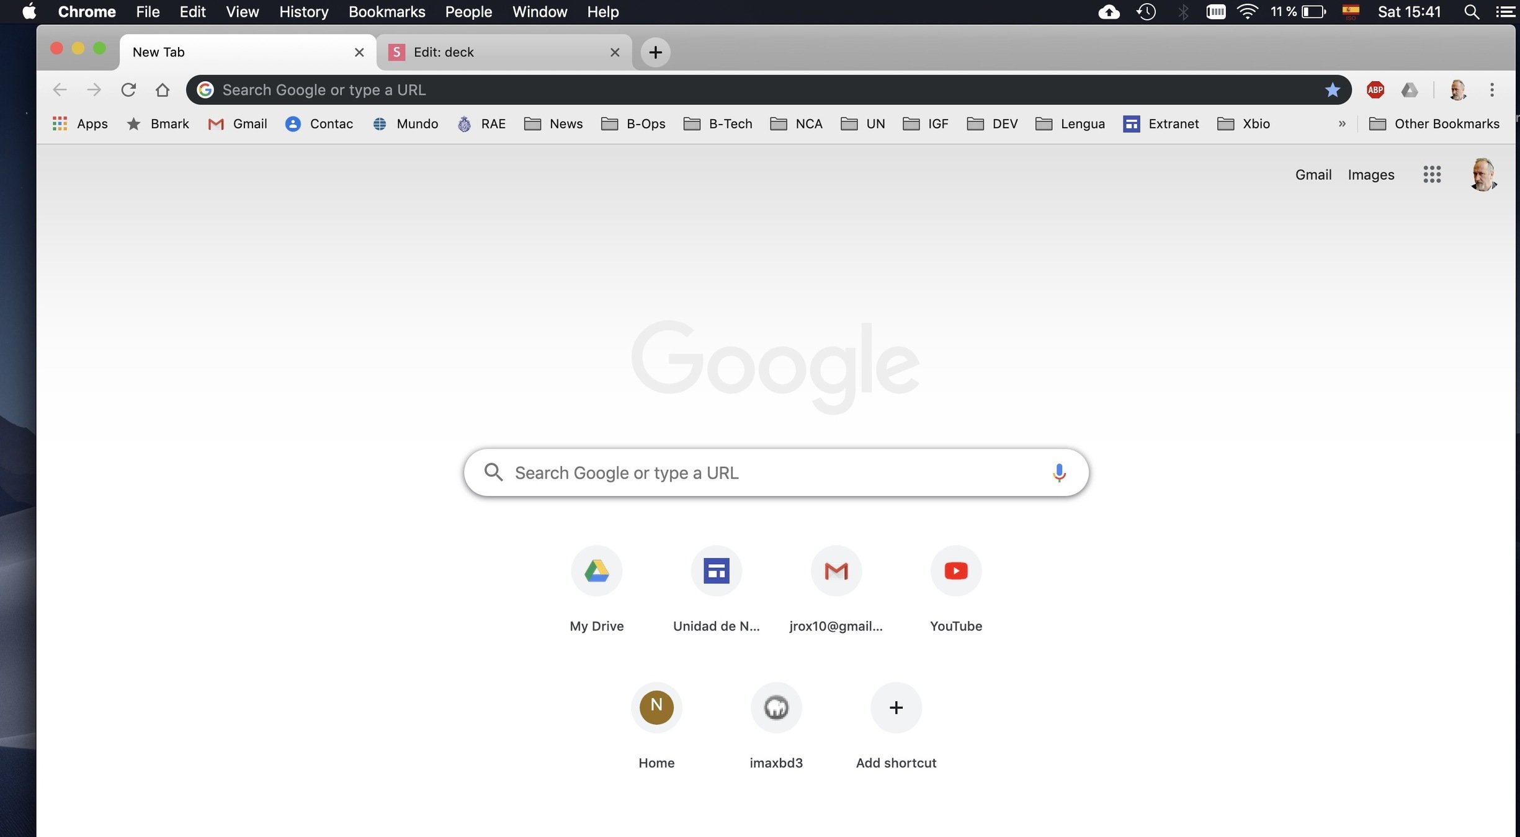Open the Other Bookmarks folder
Screen dimensions: 1520x837
coord(1434,124)
